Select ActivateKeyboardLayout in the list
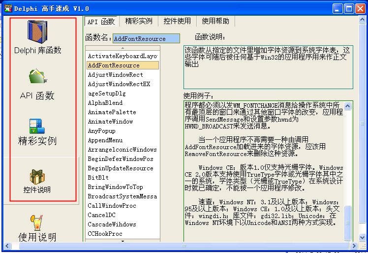This screenshot has height=253, width=368. (x=123, y=56)
